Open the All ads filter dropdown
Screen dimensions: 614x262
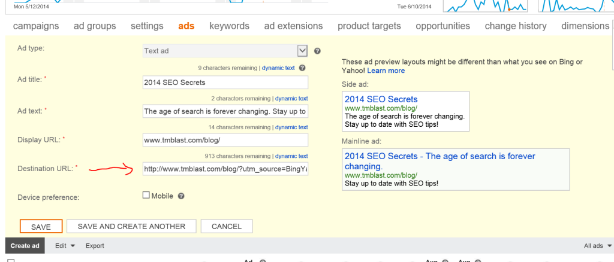(598, 246)
